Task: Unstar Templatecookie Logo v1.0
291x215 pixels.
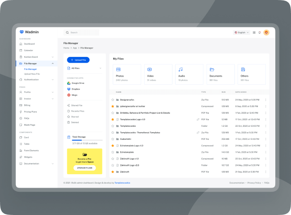Action: click(x=113, y=120)
